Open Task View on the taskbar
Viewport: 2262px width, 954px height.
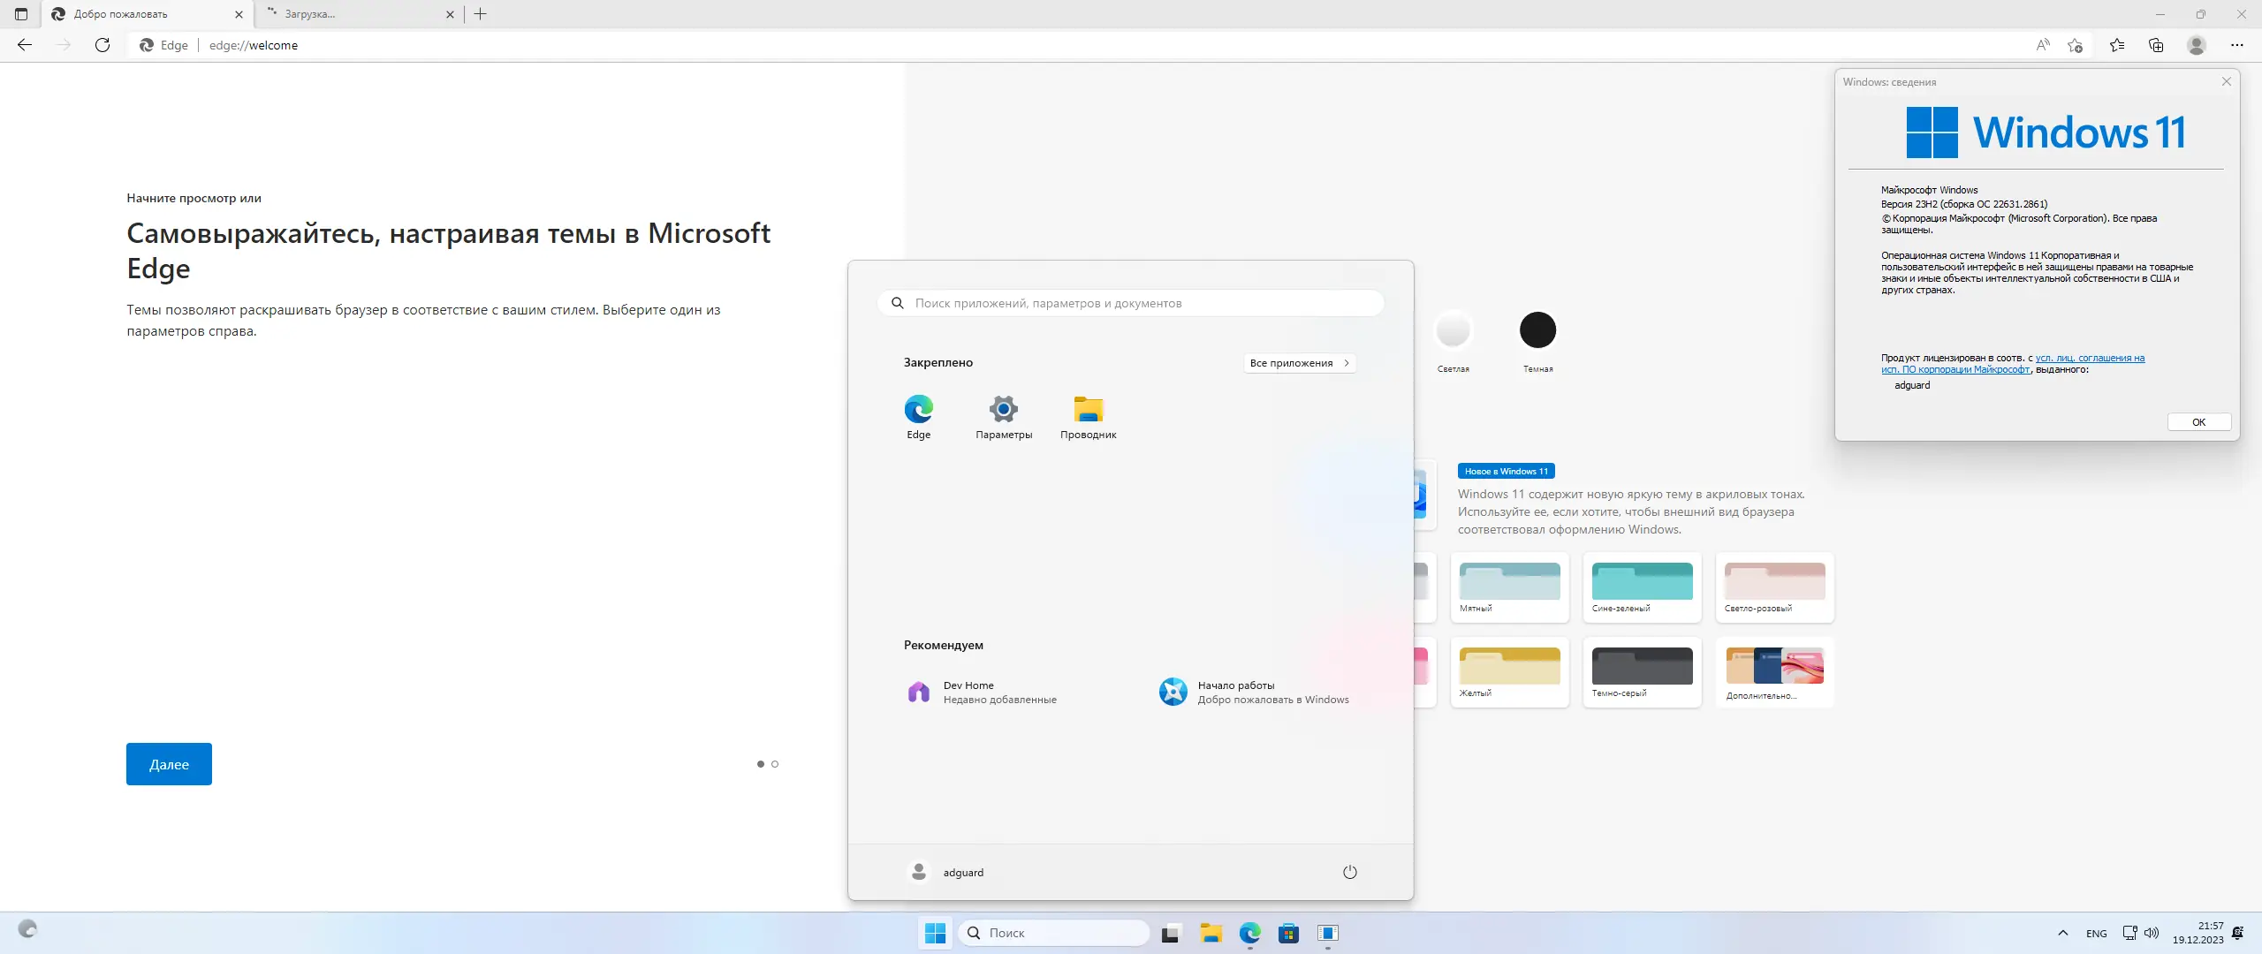pos(1171,933)
